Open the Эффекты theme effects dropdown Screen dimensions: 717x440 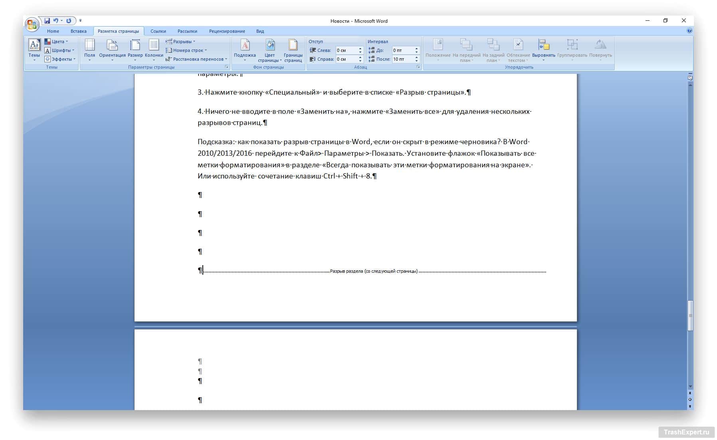[60, 59]
